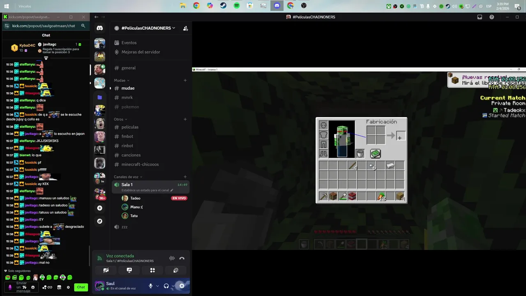Viewport: 526px width, 296px height.
Task: Open discover servers compass icon
Action: [99, 221]
